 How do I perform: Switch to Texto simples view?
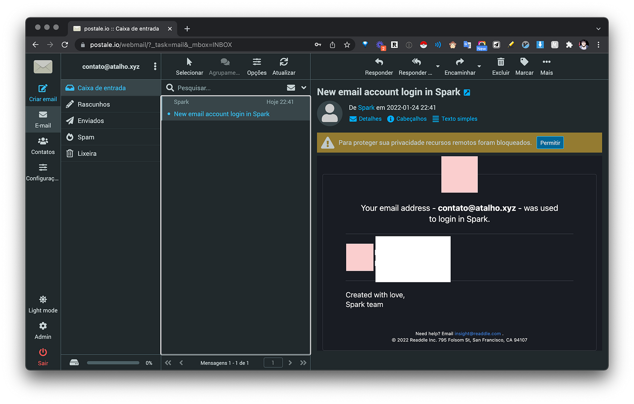pyautogui.click(x=455, y=119)
